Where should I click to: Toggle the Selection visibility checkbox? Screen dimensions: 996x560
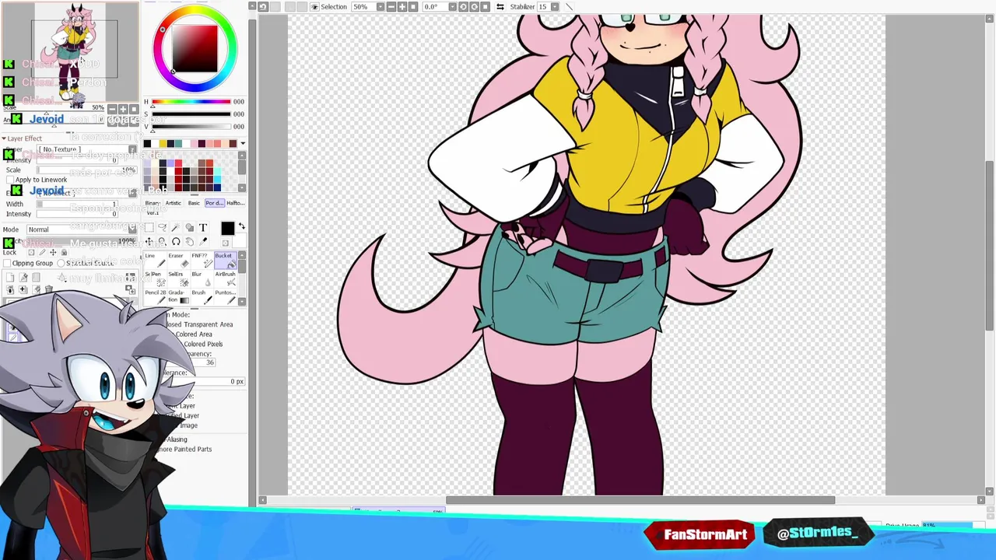click(314, 7)
